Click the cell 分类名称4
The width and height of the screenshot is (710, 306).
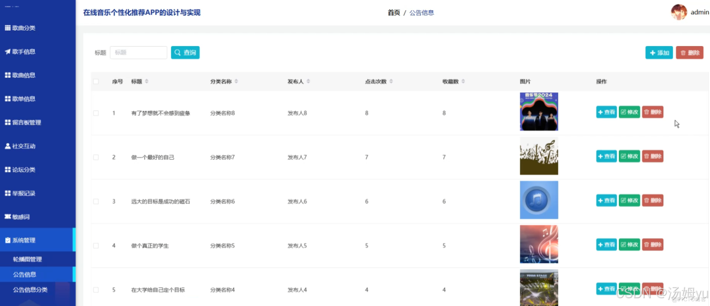pos(222,290)
